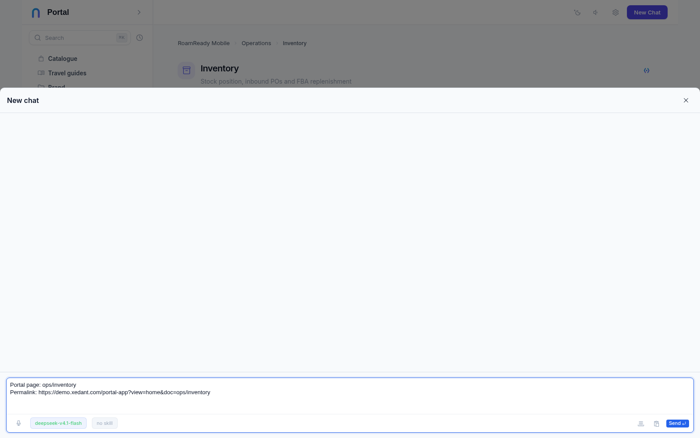Image resolution: width=700 pixels, height=438 pixels.
Task: Click the "Portal page: ops/inventory" line
Action: 43,385
